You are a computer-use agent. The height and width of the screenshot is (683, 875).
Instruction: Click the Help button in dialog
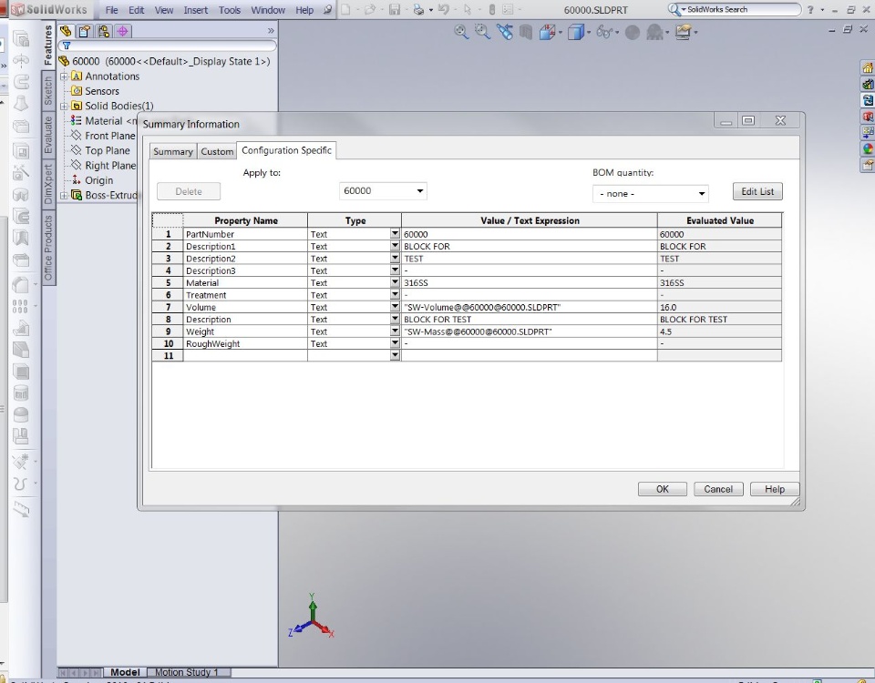click(775, 489)
